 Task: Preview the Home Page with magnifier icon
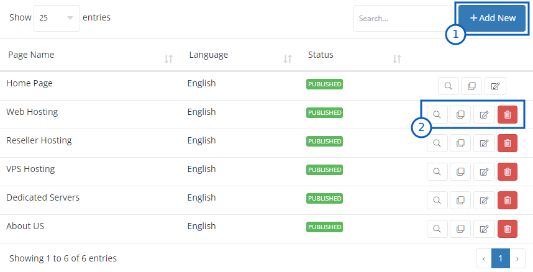[449, 86]
